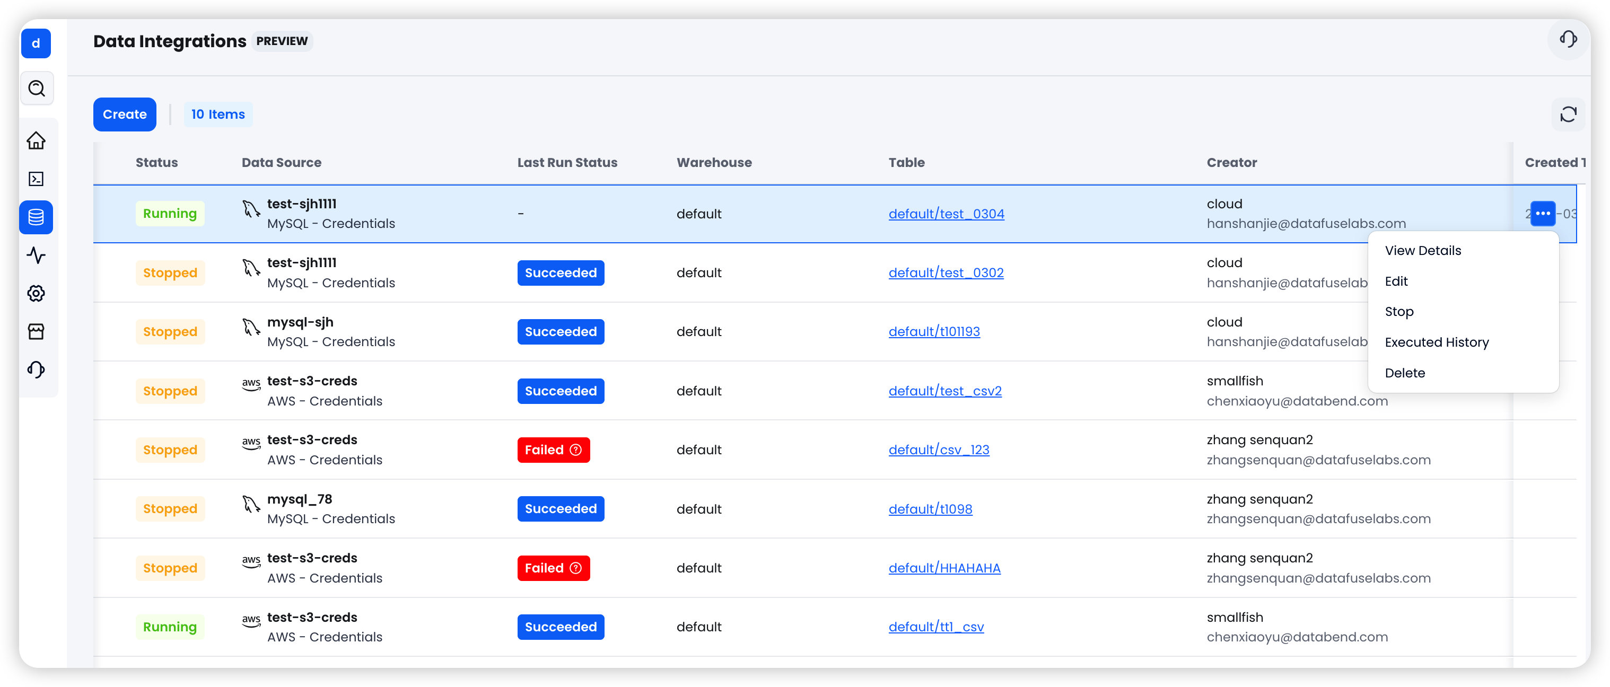This screenshot has width=1610, height=687.
Task: Open the SQL worksheet terminal icon
Action: 36,179
